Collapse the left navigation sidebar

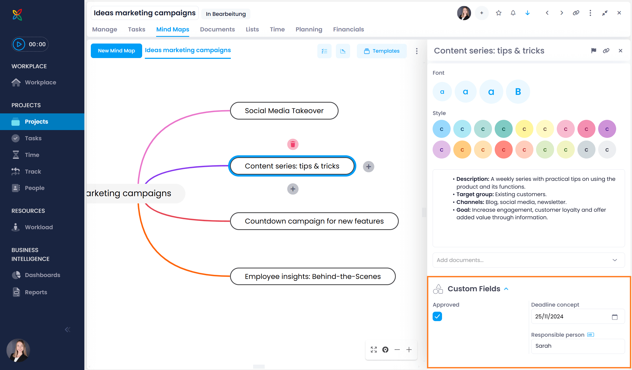pos(67,329)
